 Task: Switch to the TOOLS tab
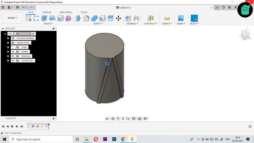coord(84,12)
